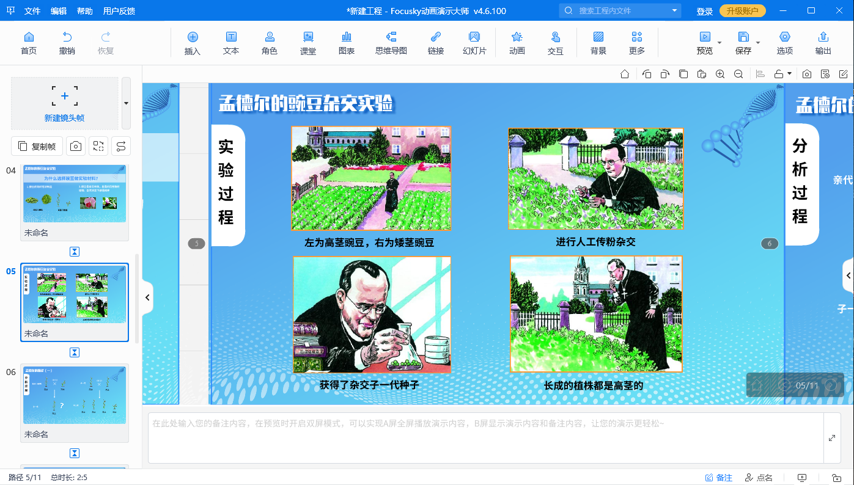Click the search project files field
The height and width of the screenshot is (485, 854).
pyautogui.click(x=620, y=10)
